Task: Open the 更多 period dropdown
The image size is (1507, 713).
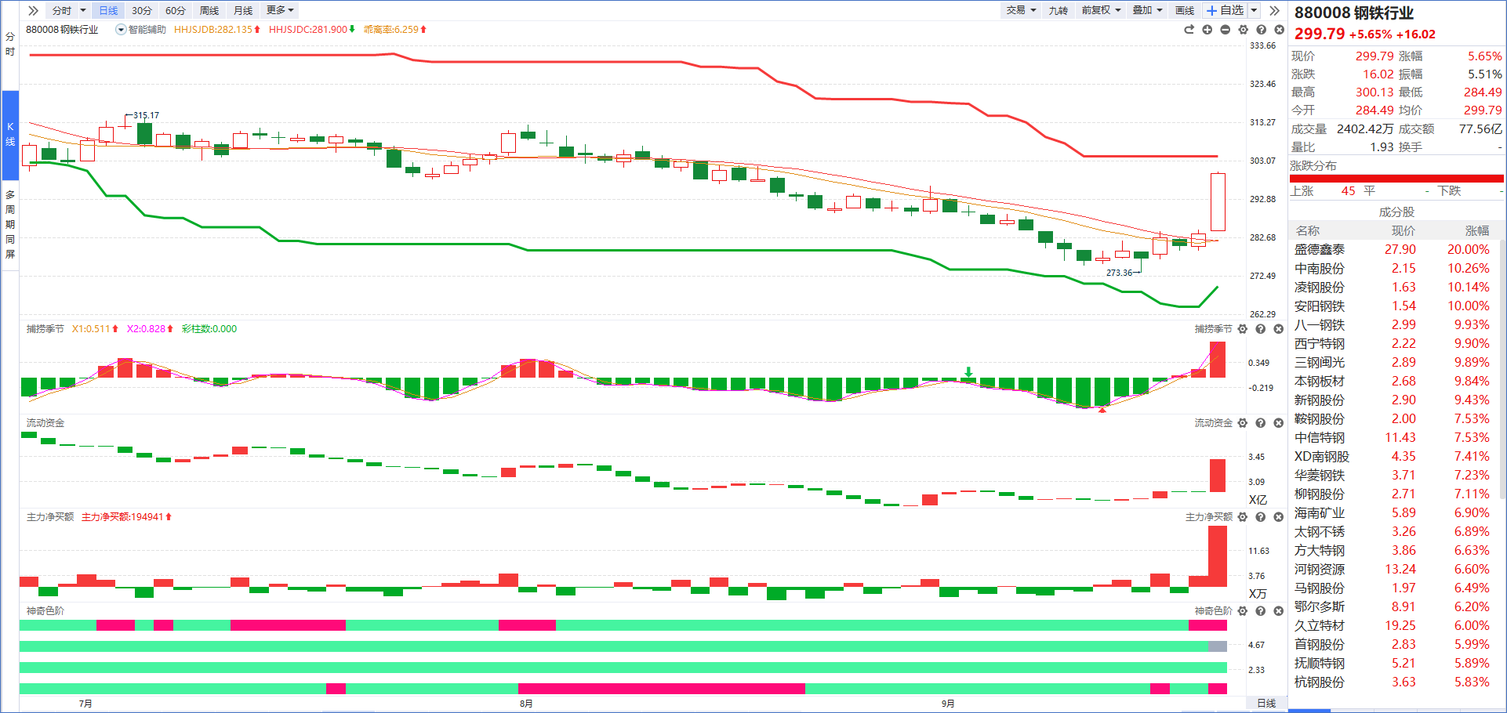Action: pos(280,10)
